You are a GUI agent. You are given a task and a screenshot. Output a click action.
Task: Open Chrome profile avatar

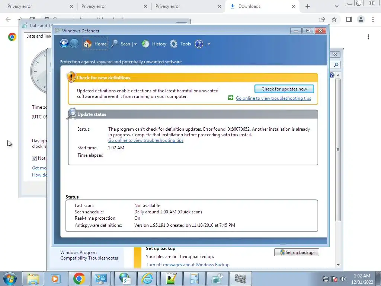(361, 19)
